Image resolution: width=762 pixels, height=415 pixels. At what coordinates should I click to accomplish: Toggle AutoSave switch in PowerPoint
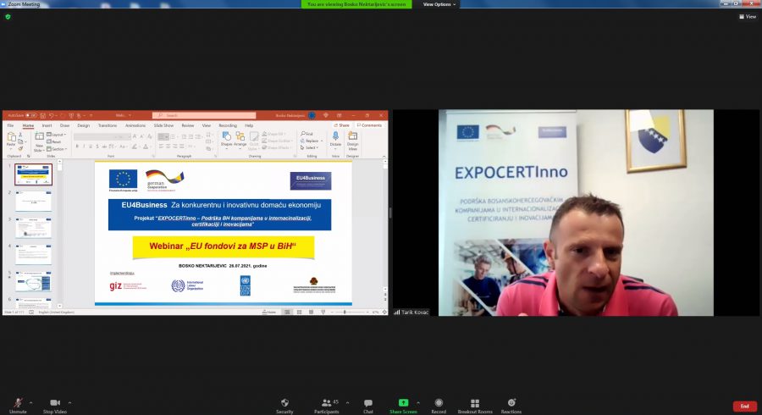click(31, 116)
